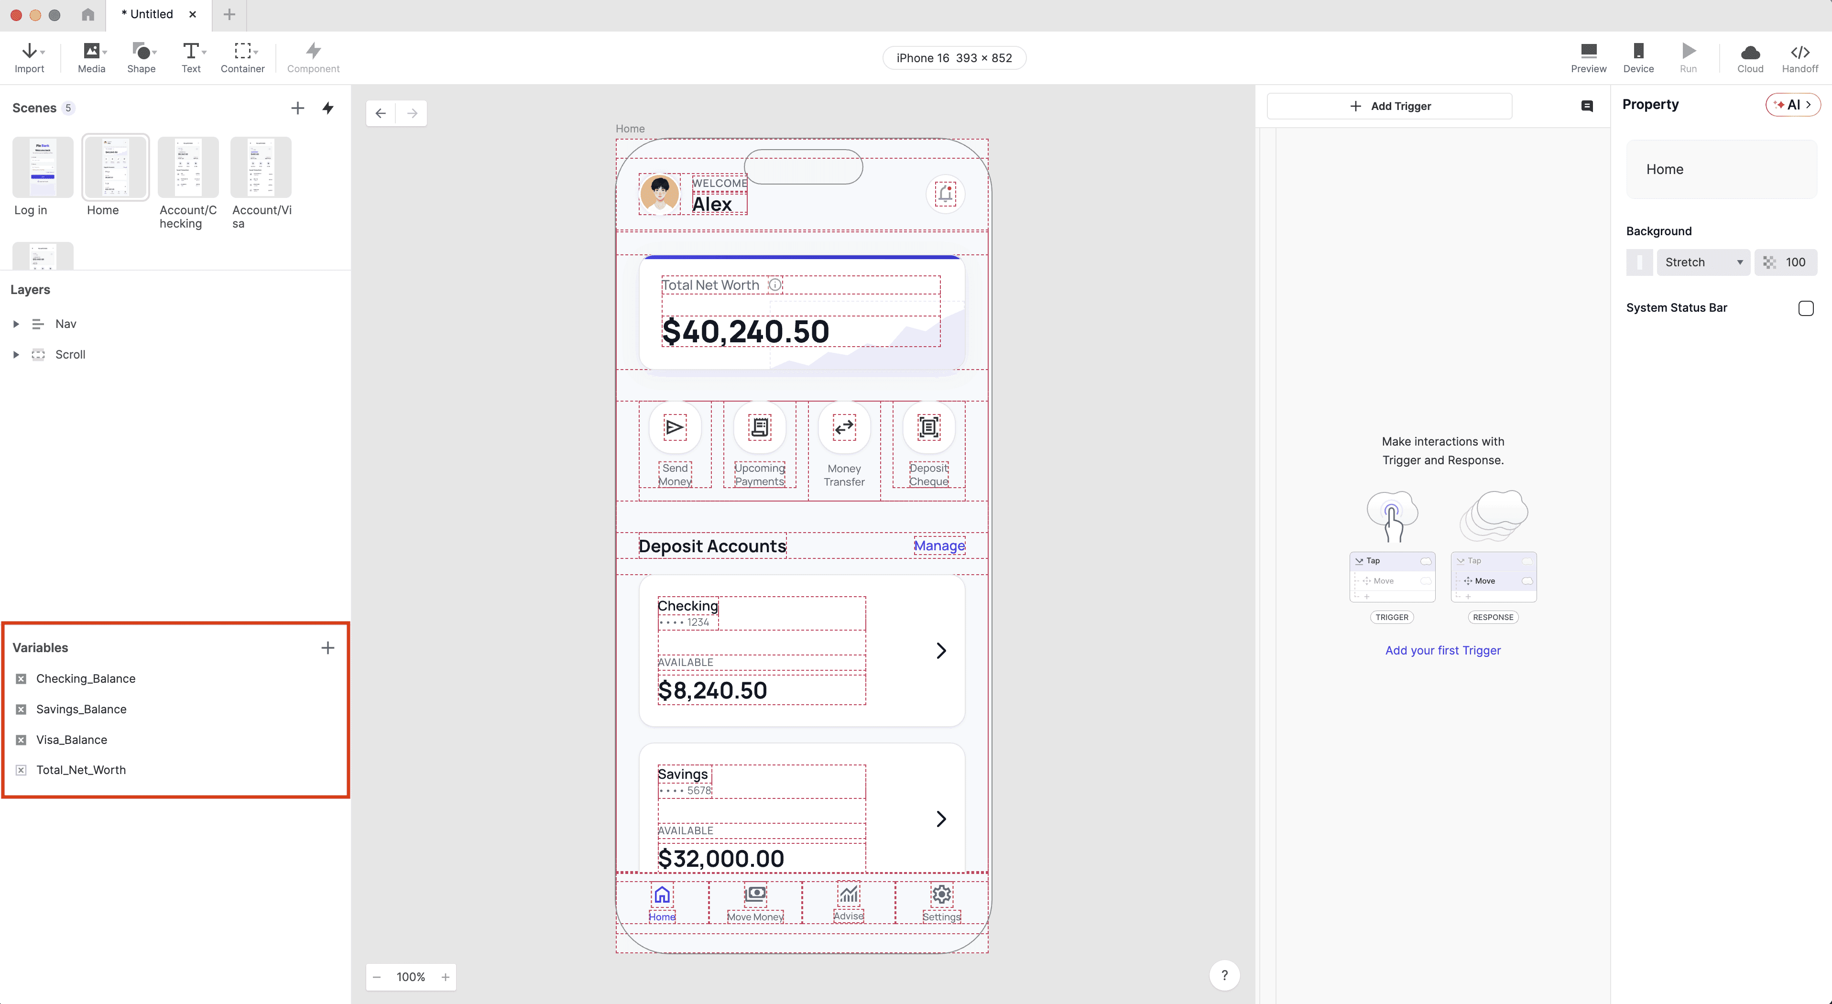
Task: Click Add your first Trigger link
Action: (x=1442, y=651)
